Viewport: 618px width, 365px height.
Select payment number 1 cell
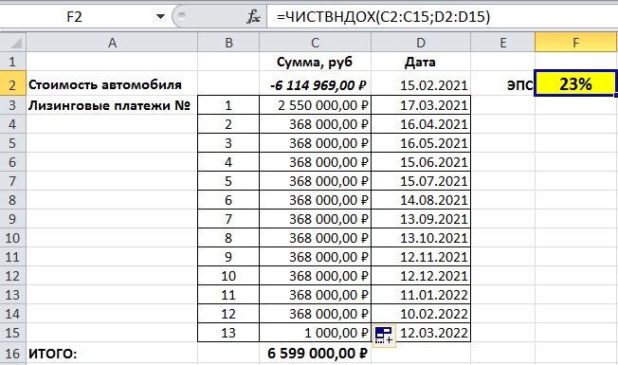(x=228, y=105)
